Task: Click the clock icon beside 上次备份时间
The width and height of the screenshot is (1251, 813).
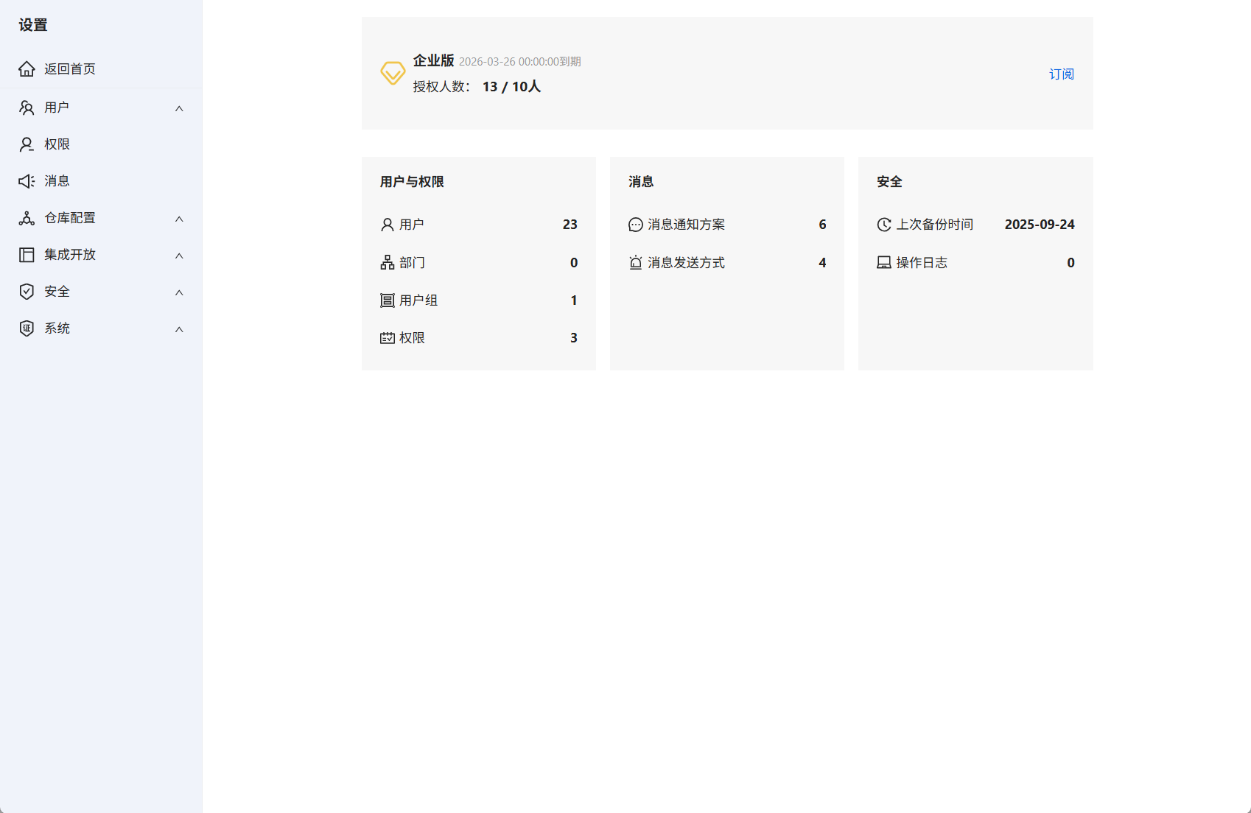Action: click(x=884, y=225)
